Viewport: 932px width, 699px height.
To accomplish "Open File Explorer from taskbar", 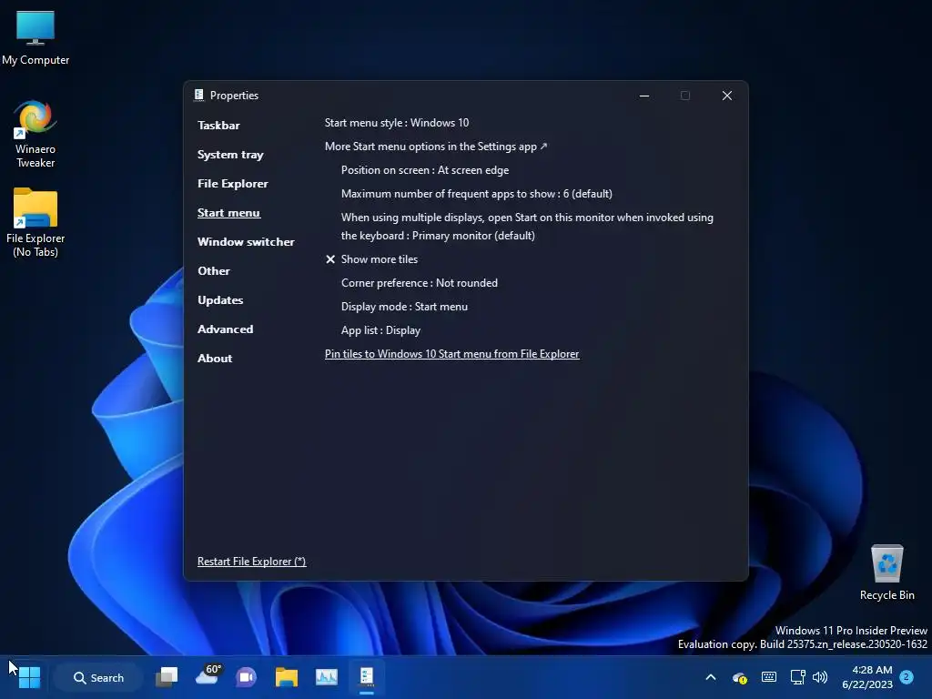I will click(x=287, y=677).
